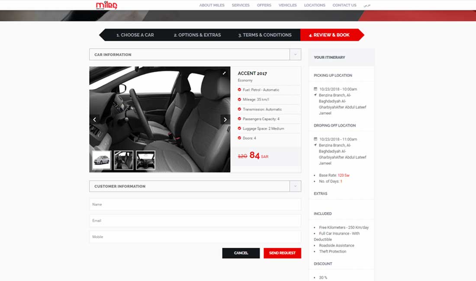Image resolution: width=476 pixels, height=281 pixels.
Task: Click the pickup date calendar icon
Action: (x=315, y=89)
